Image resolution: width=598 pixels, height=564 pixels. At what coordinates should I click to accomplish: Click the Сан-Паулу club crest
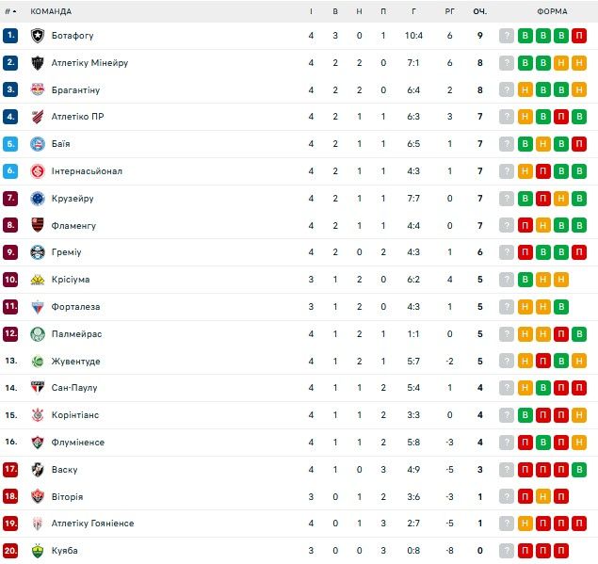pos(38,388)
